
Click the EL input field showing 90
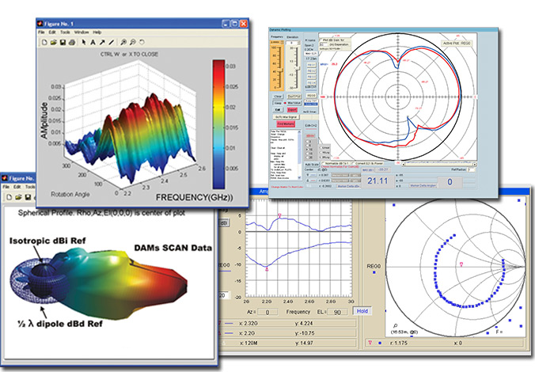(x=337, y=312)
